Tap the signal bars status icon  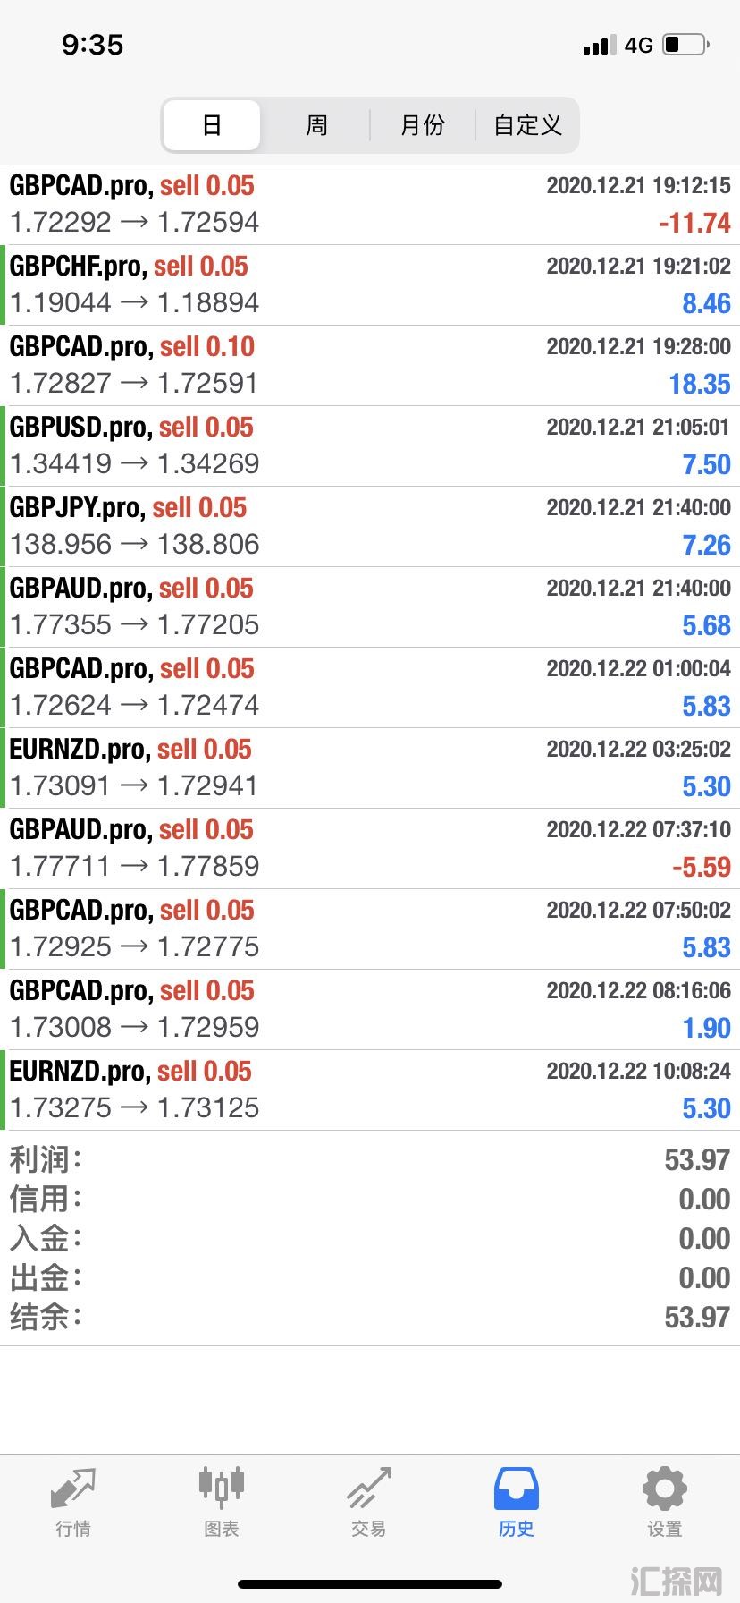tap(599, 46)
